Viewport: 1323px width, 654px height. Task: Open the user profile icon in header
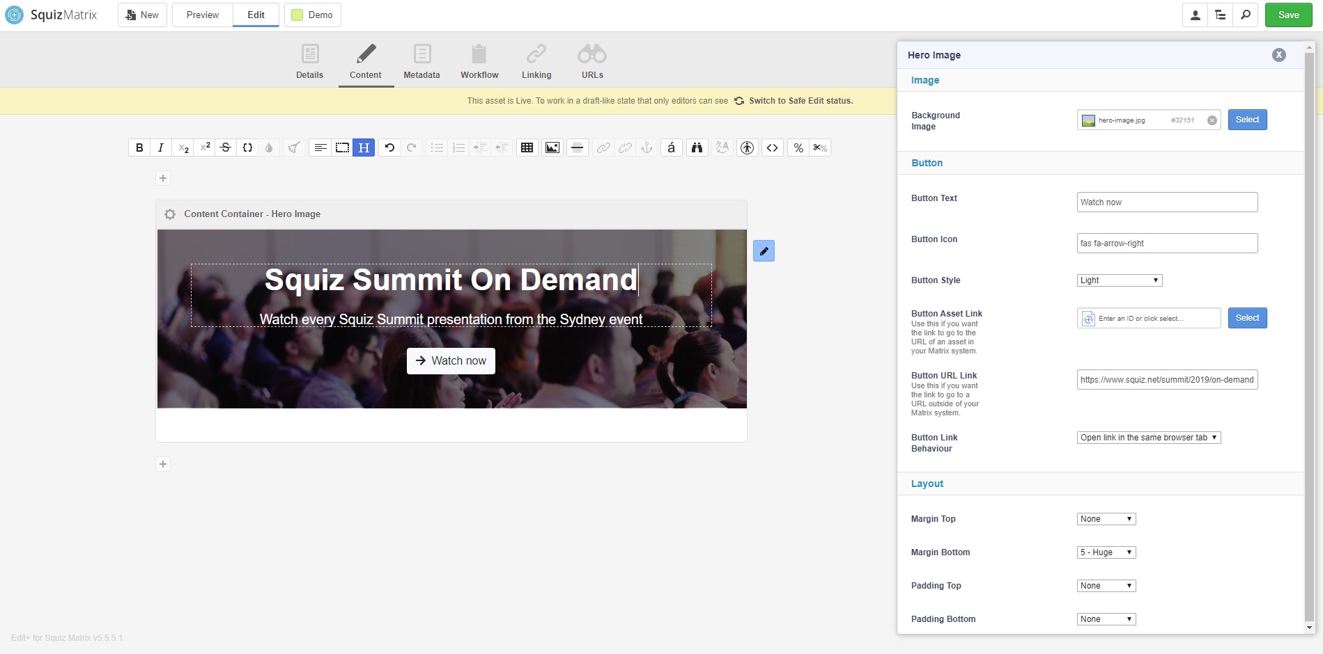[1196, 15]
